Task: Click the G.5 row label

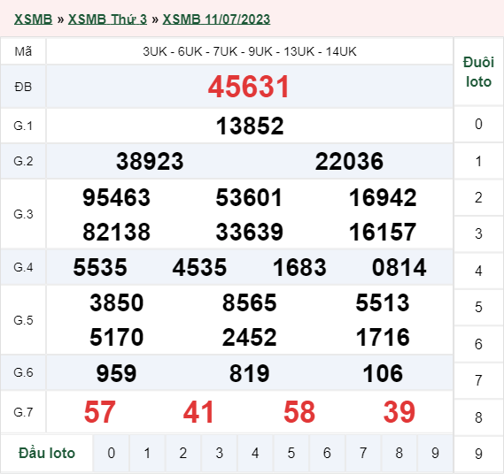Action: (23, 320)
